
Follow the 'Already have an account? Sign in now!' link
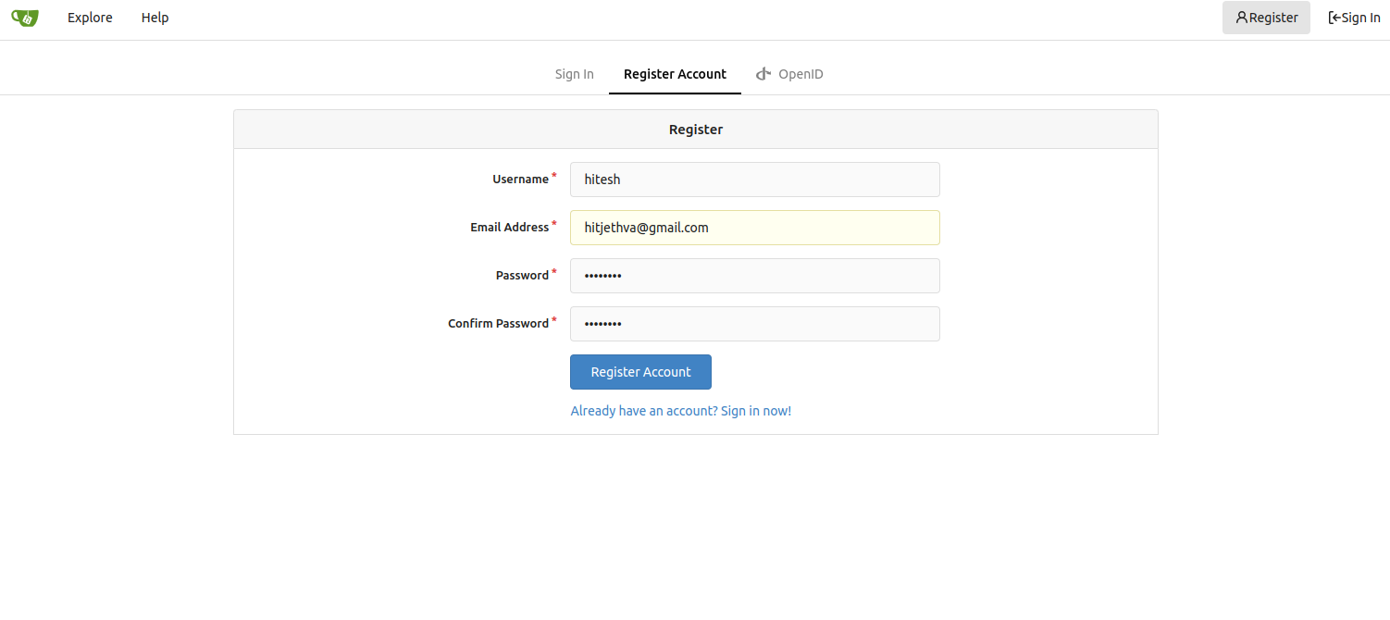pyautogui.click(x=680, y=411)
